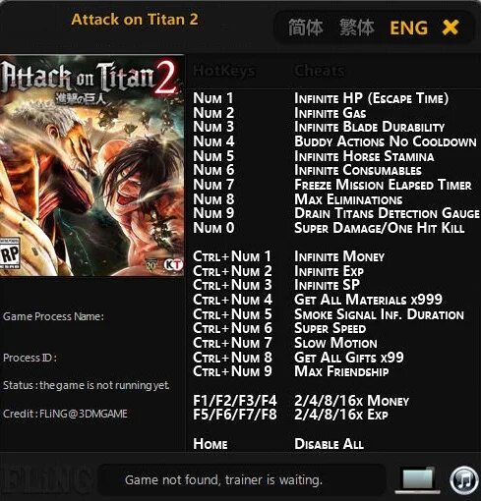Image resolution: width=481 pixels, height=501 pixels.
Task: Click the music note icon
Action: tap(464, 480)
